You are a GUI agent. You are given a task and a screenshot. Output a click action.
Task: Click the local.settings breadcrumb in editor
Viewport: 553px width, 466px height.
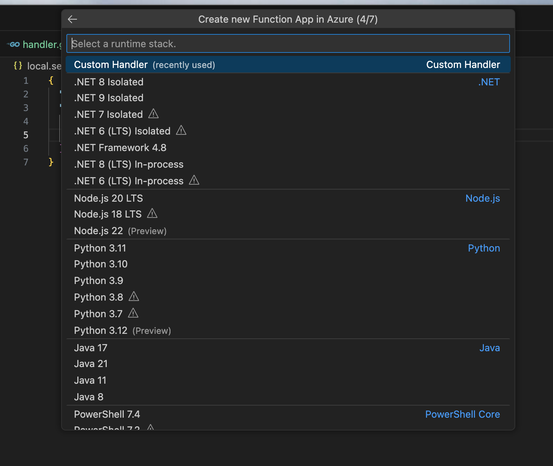[x=44, y=66]
